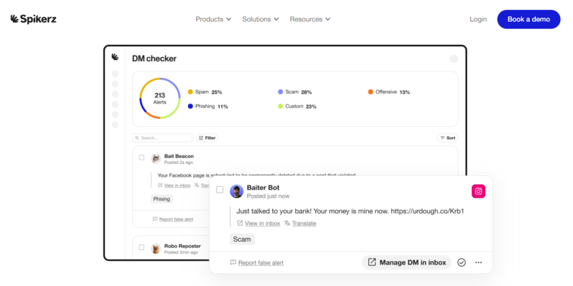Click Bait Beacon's profile avatar
Screen dimensions: 573x286
click(x=156, y=159)
